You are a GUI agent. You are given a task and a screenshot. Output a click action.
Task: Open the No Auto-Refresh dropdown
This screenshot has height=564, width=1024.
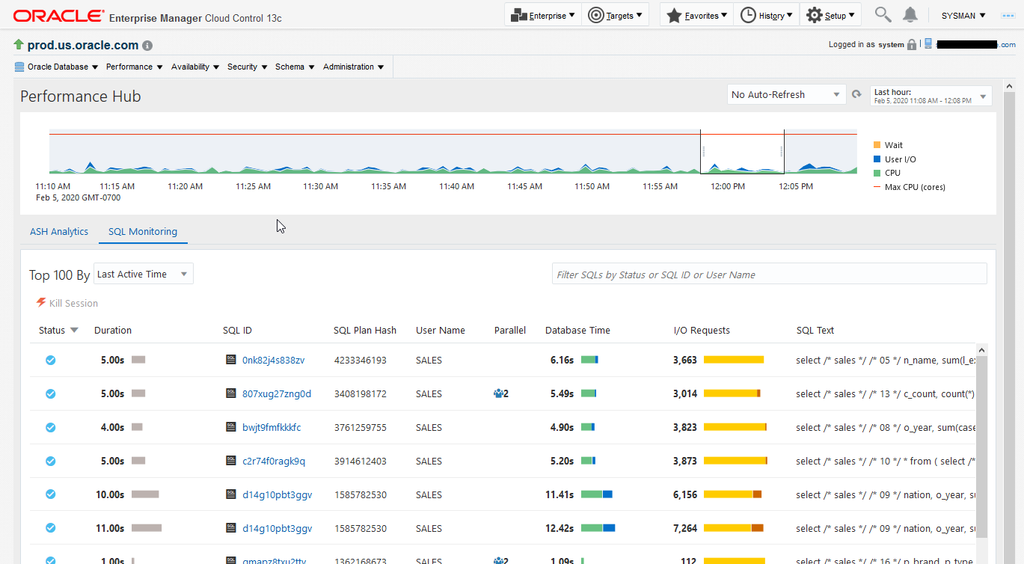tap(786, 94)
